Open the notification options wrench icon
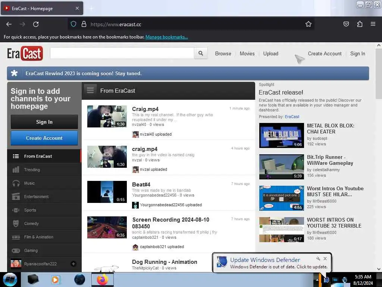The height and width of the screenshot is (287, 382). [x=318, y=259]
